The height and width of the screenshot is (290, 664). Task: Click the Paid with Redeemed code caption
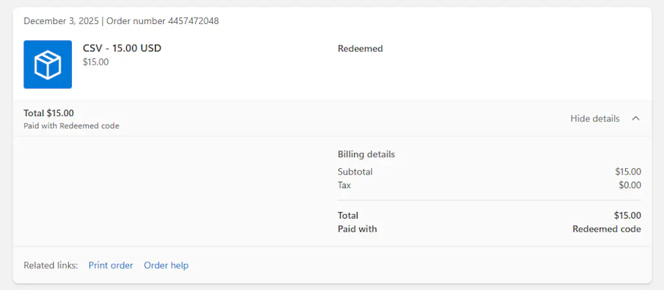coord(71,126)
